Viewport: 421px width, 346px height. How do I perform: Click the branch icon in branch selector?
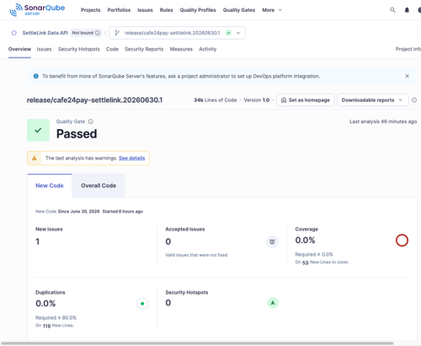pyautogui.click(x=117, y=33)
